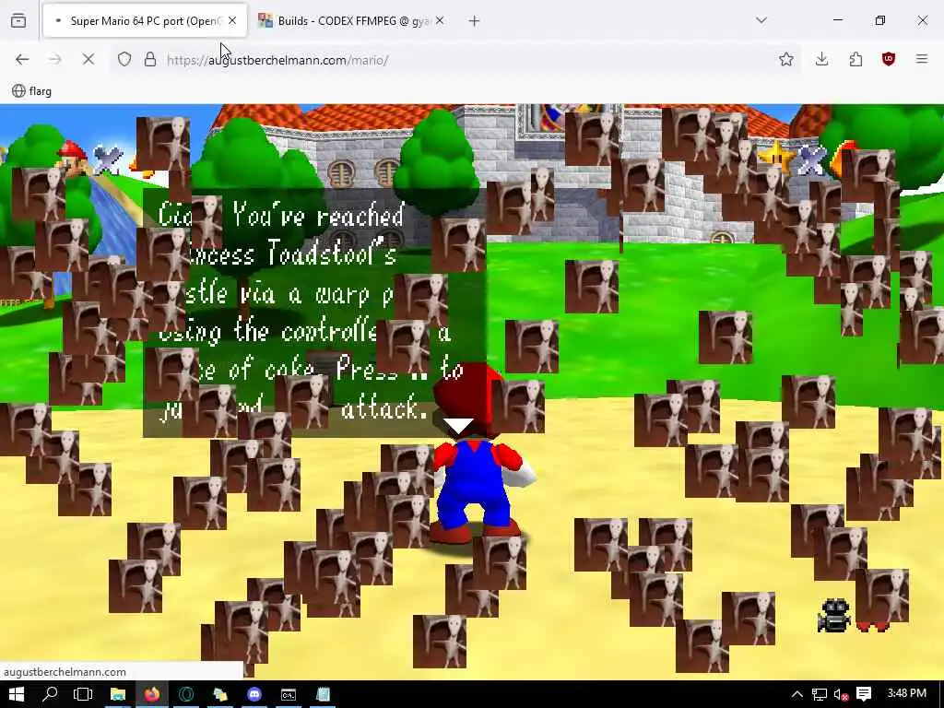Close the Builds - CODEX FFMPEG tab
Viewport: 944px width, 708px height.
(440, 21)
